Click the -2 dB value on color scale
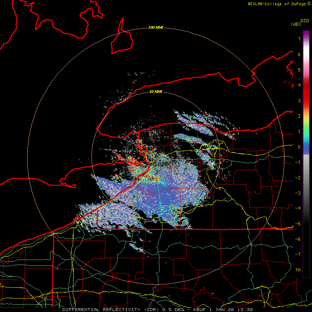This screenshot has width=312, height=312. pyautogui.click(x=298, y=178)
